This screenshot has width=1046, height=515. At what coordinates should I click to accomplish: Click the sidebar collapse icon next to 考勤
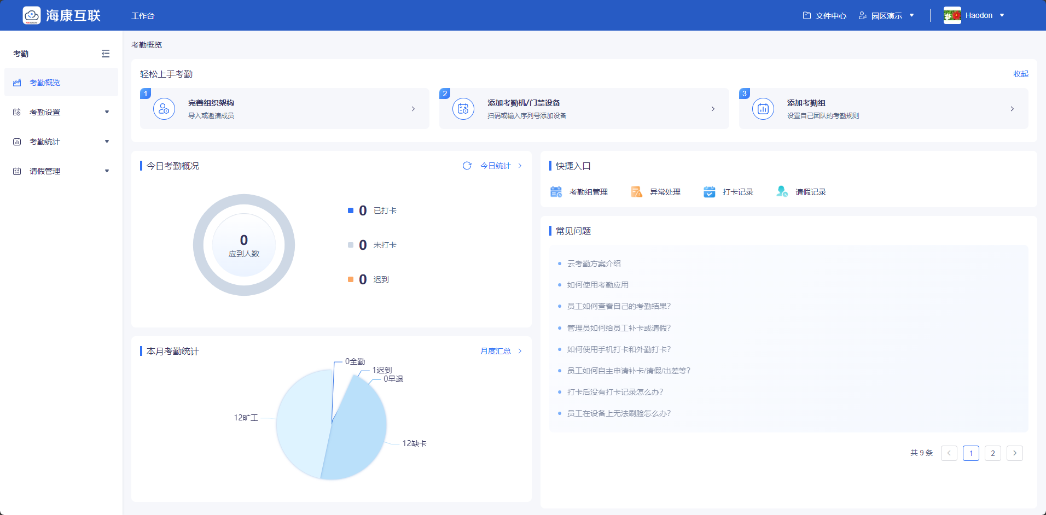point(106,54)
